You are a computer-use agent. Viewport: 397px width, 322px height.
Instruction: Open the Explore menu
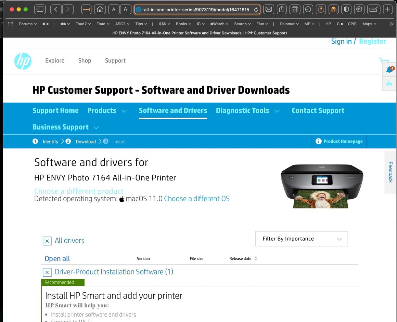(55, 61)
